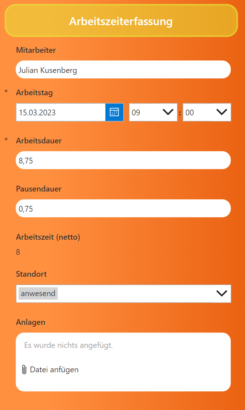Viewport: 245px width, 410px height.
Task: Open the Standort dropdown chevron
Action: [x=222, y=294]
